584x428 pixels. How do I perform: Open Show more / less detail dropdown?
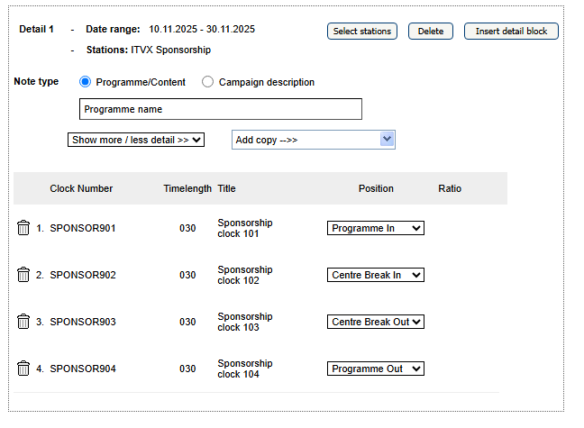pos(137,140)
